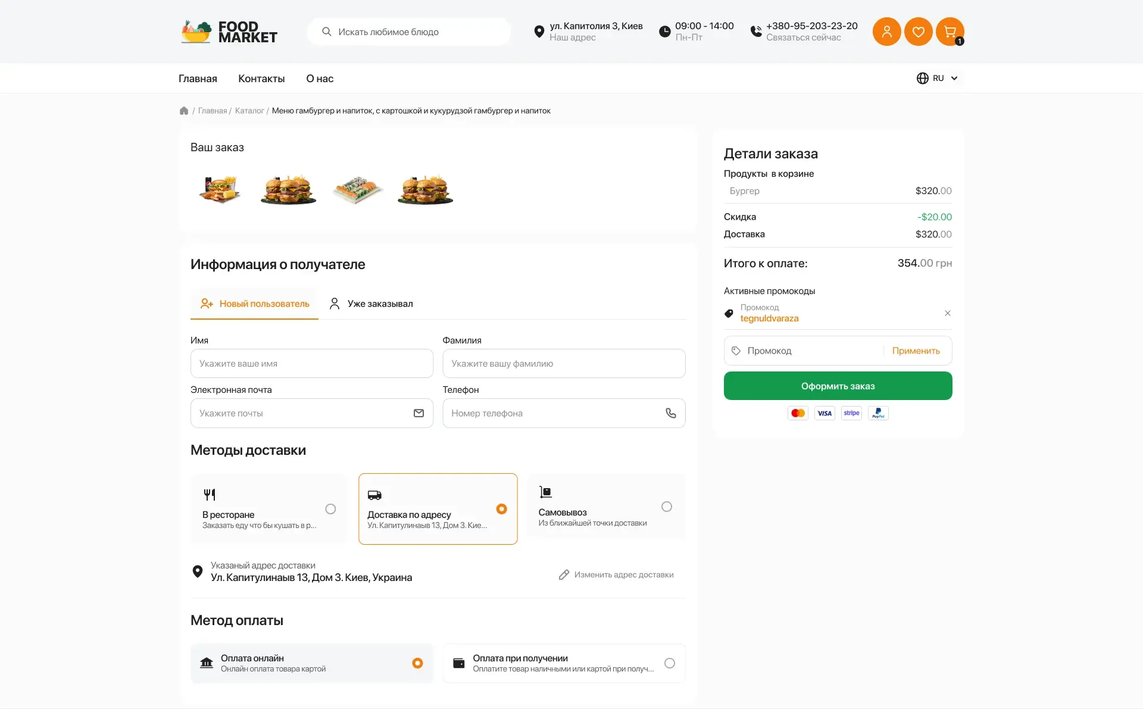This screenshot has height=709, width=1143.
Task: Select Доставка по адресу radio button
Action: (x=501, y=509)
